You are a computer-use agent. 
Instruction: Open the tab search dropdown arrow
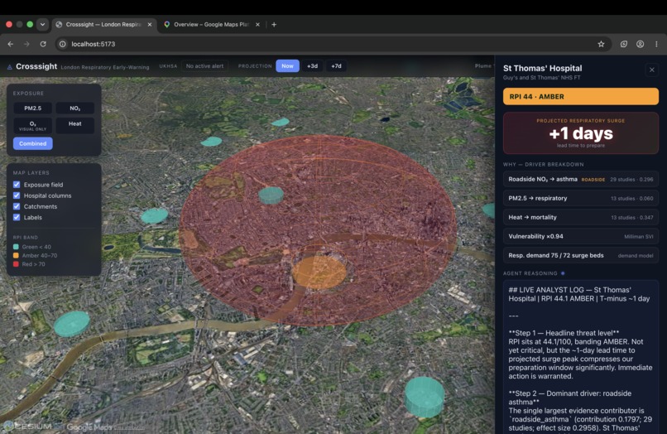tap(42, 24)
